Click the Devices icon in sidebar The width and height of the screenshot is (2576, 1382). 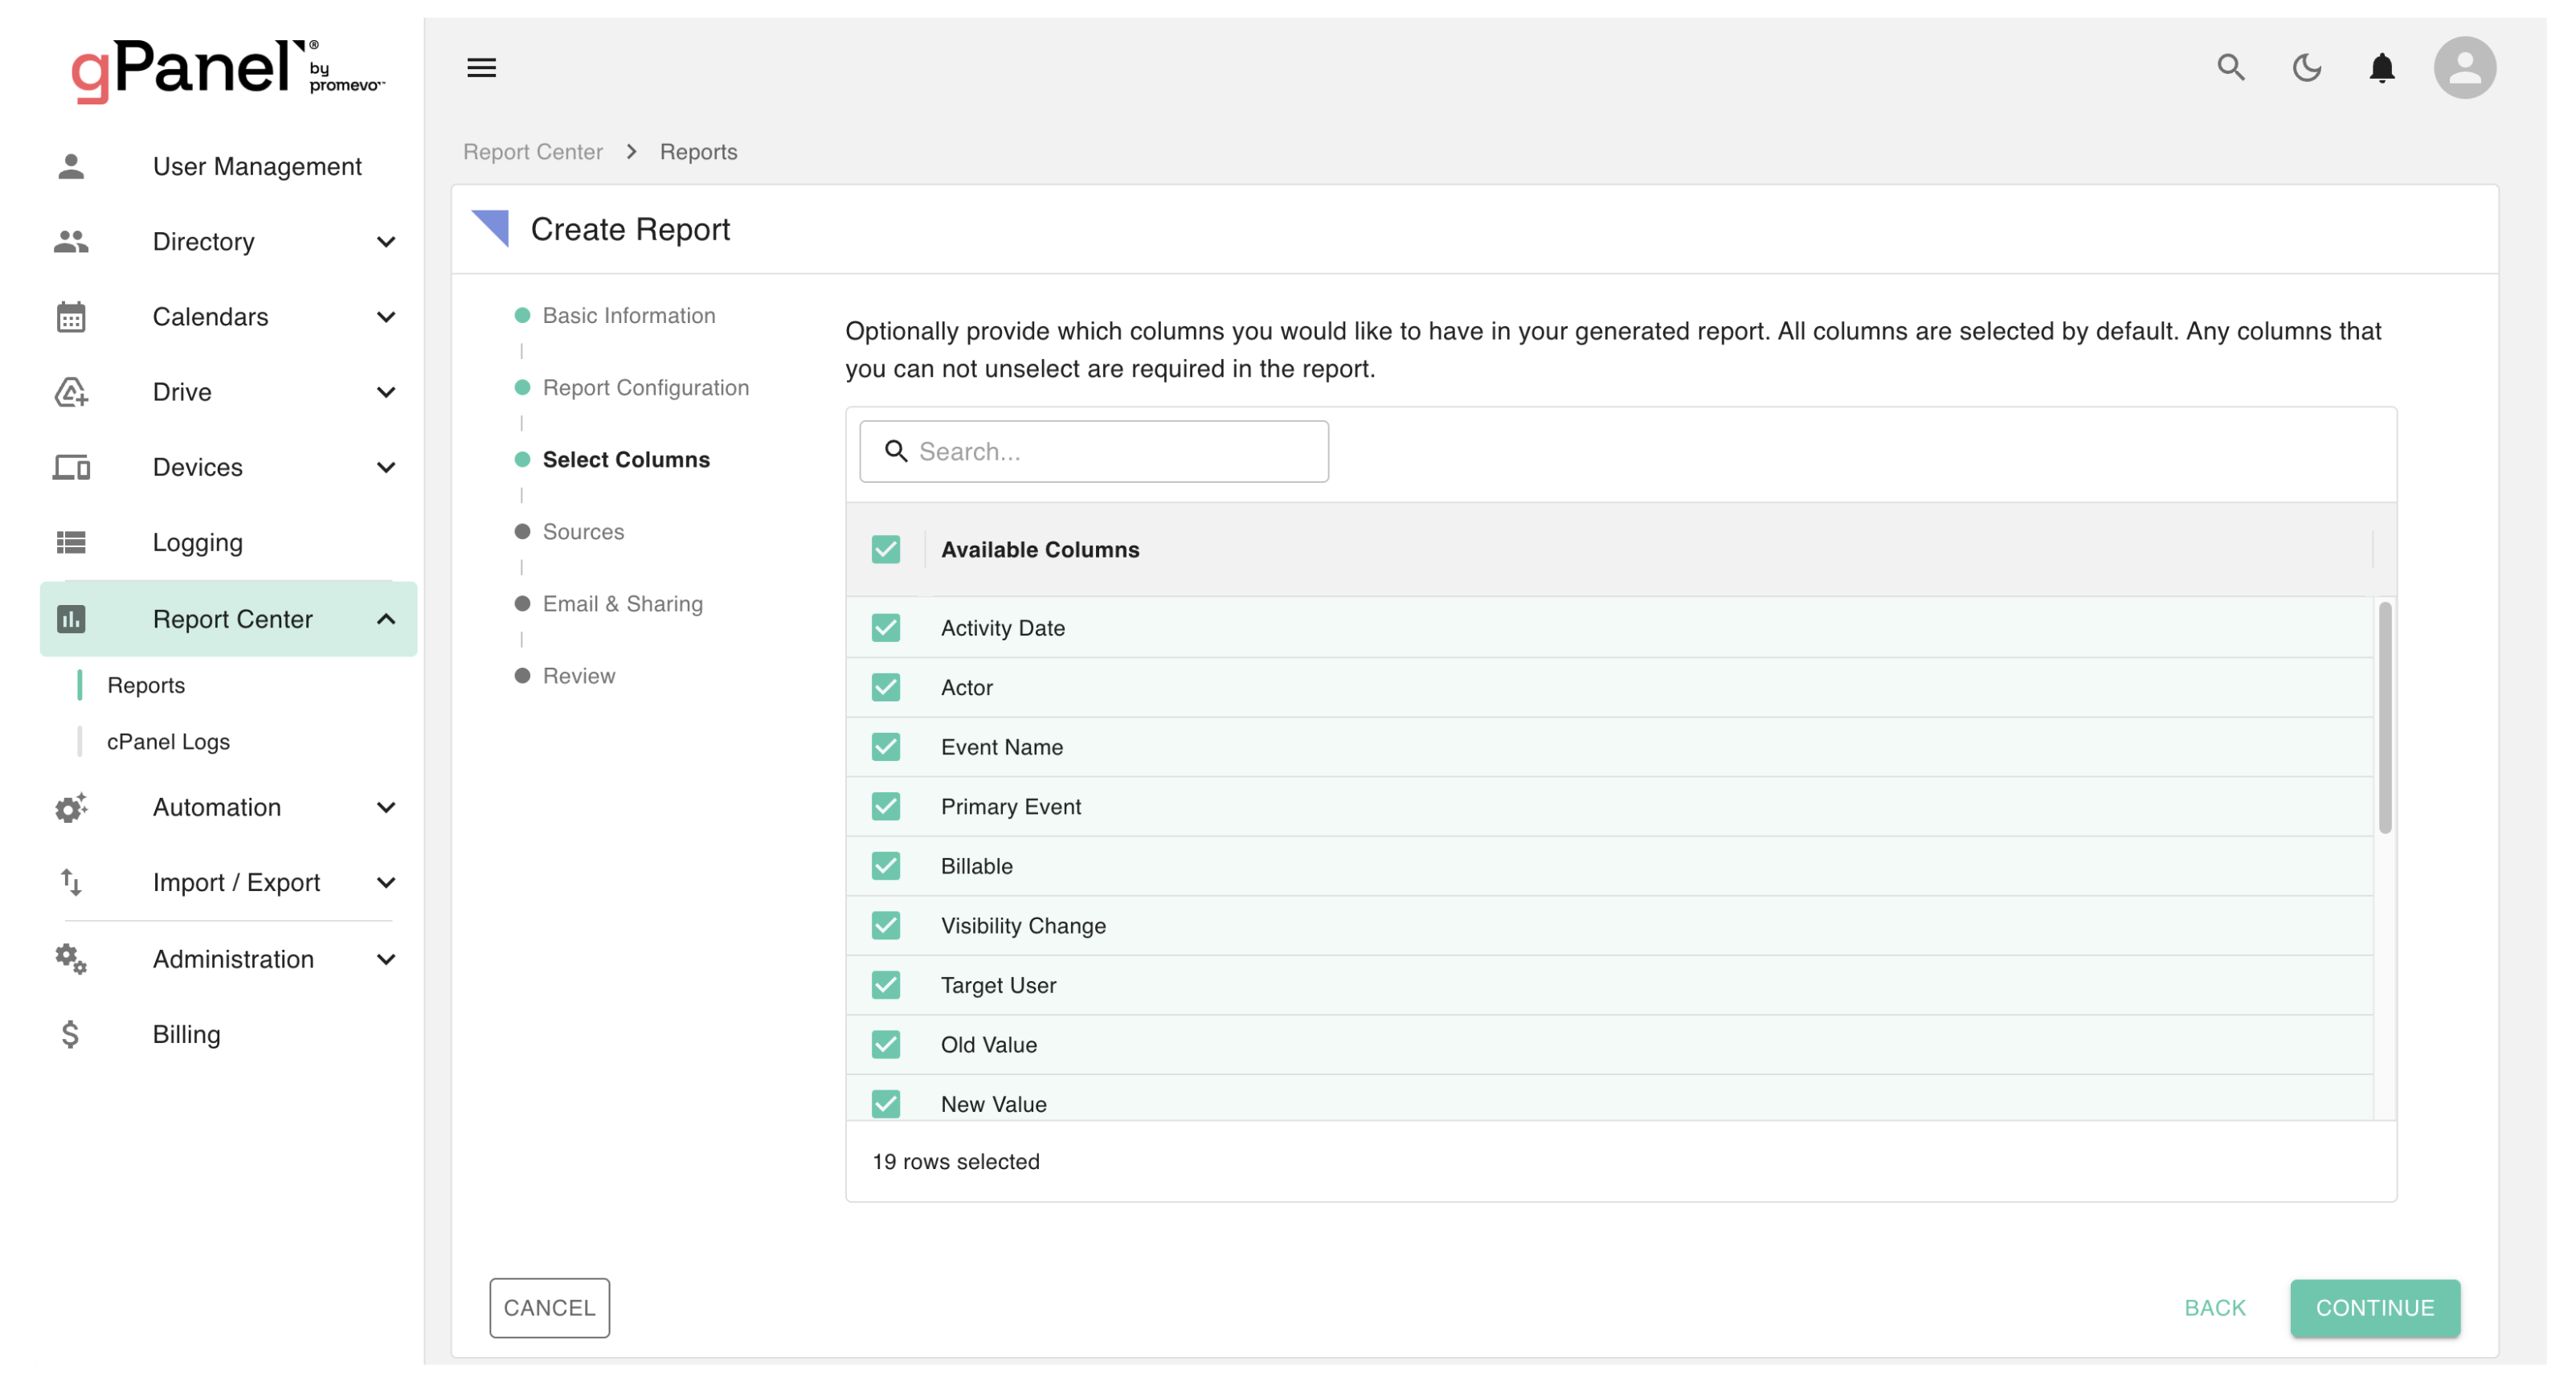[x=71, y=467]
